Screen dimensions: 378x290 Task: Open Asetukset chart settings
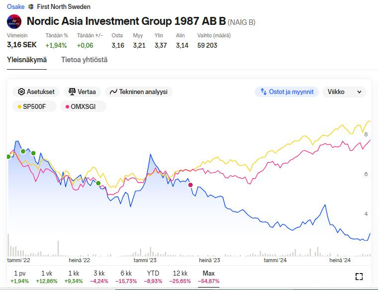click(36, 92)
